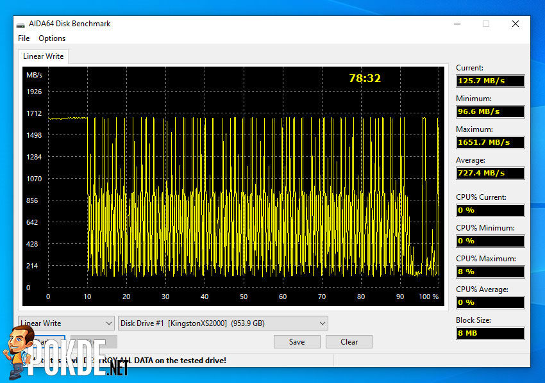Click the 1712 value on the graph axis
This screenshot has height=383, width=545.
34,113
